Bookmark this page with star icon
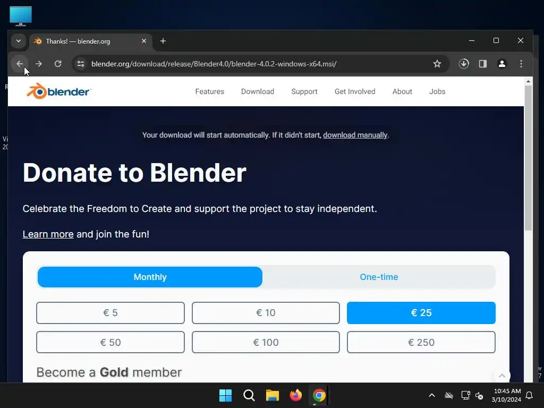Viewport: 544px width, 408px height. pos(437,64)
